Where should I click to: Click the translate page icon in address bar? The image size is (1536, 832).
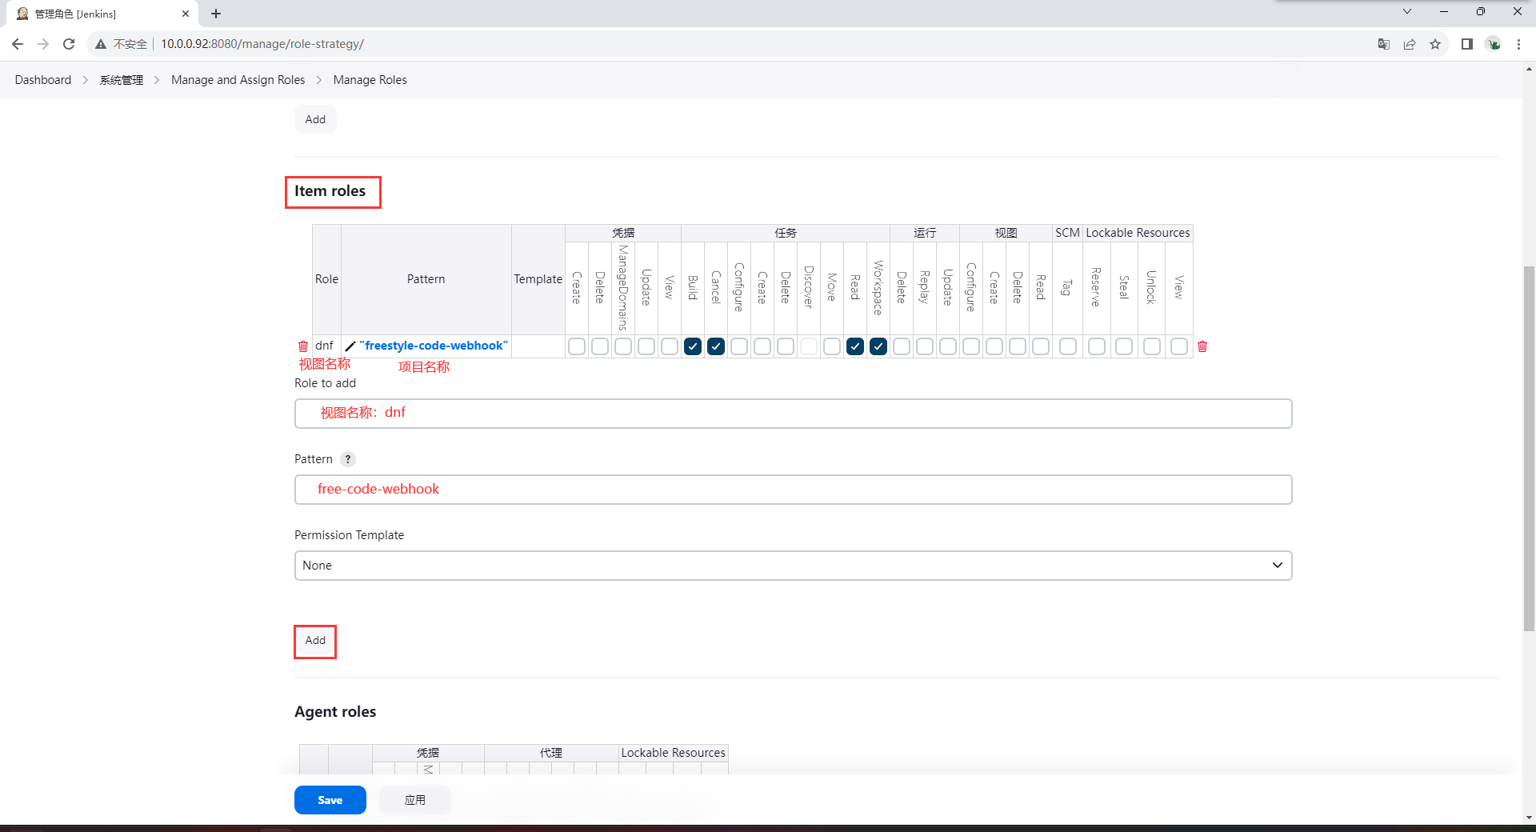pyautogui.click(x=1383, y=44)
